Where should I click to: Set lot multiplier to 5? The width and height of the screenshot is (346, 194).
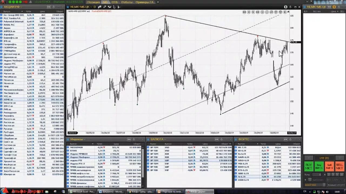pyautogui.click(x=337, y=175)
